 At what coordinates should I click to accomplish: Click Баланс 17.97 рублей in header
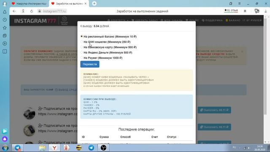pos(243,20)
